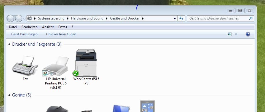This screenshot has height=112, width=265.
Task: Click the magnifier search icon
Action: 251,18
